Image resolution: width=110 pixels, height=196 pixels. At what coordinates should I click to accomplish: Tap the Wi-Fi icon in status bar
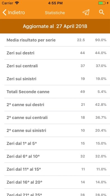coord(17,3)
